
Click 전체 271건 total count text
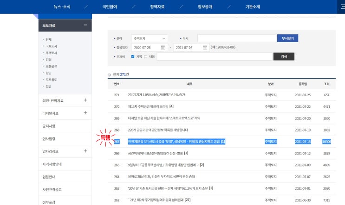coord(121,75)
